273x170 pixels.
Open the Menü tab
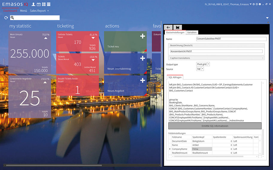[23, 11]
